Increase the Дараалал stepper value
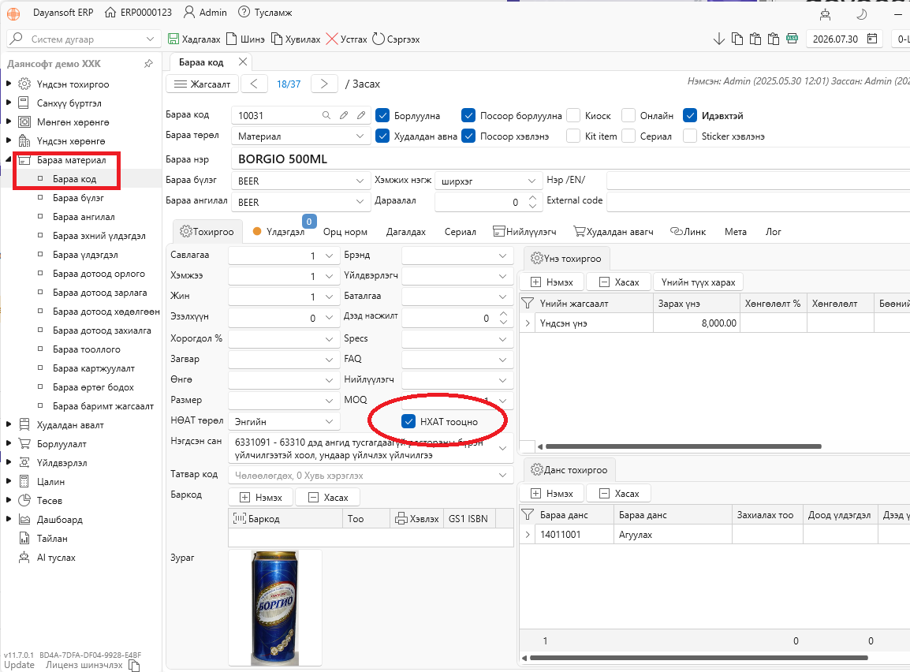 [533, 198]
